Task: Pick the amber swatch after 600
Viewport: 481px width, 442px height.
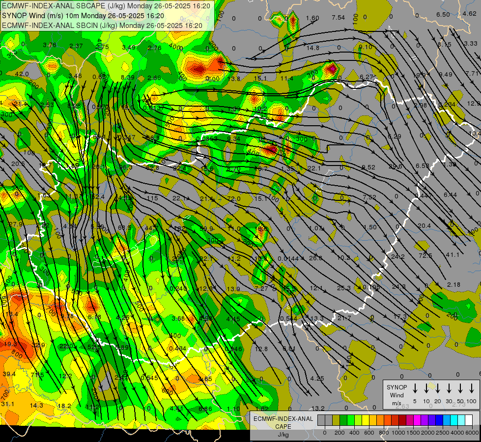Action: pyautogui.click(x=373, y=420)
